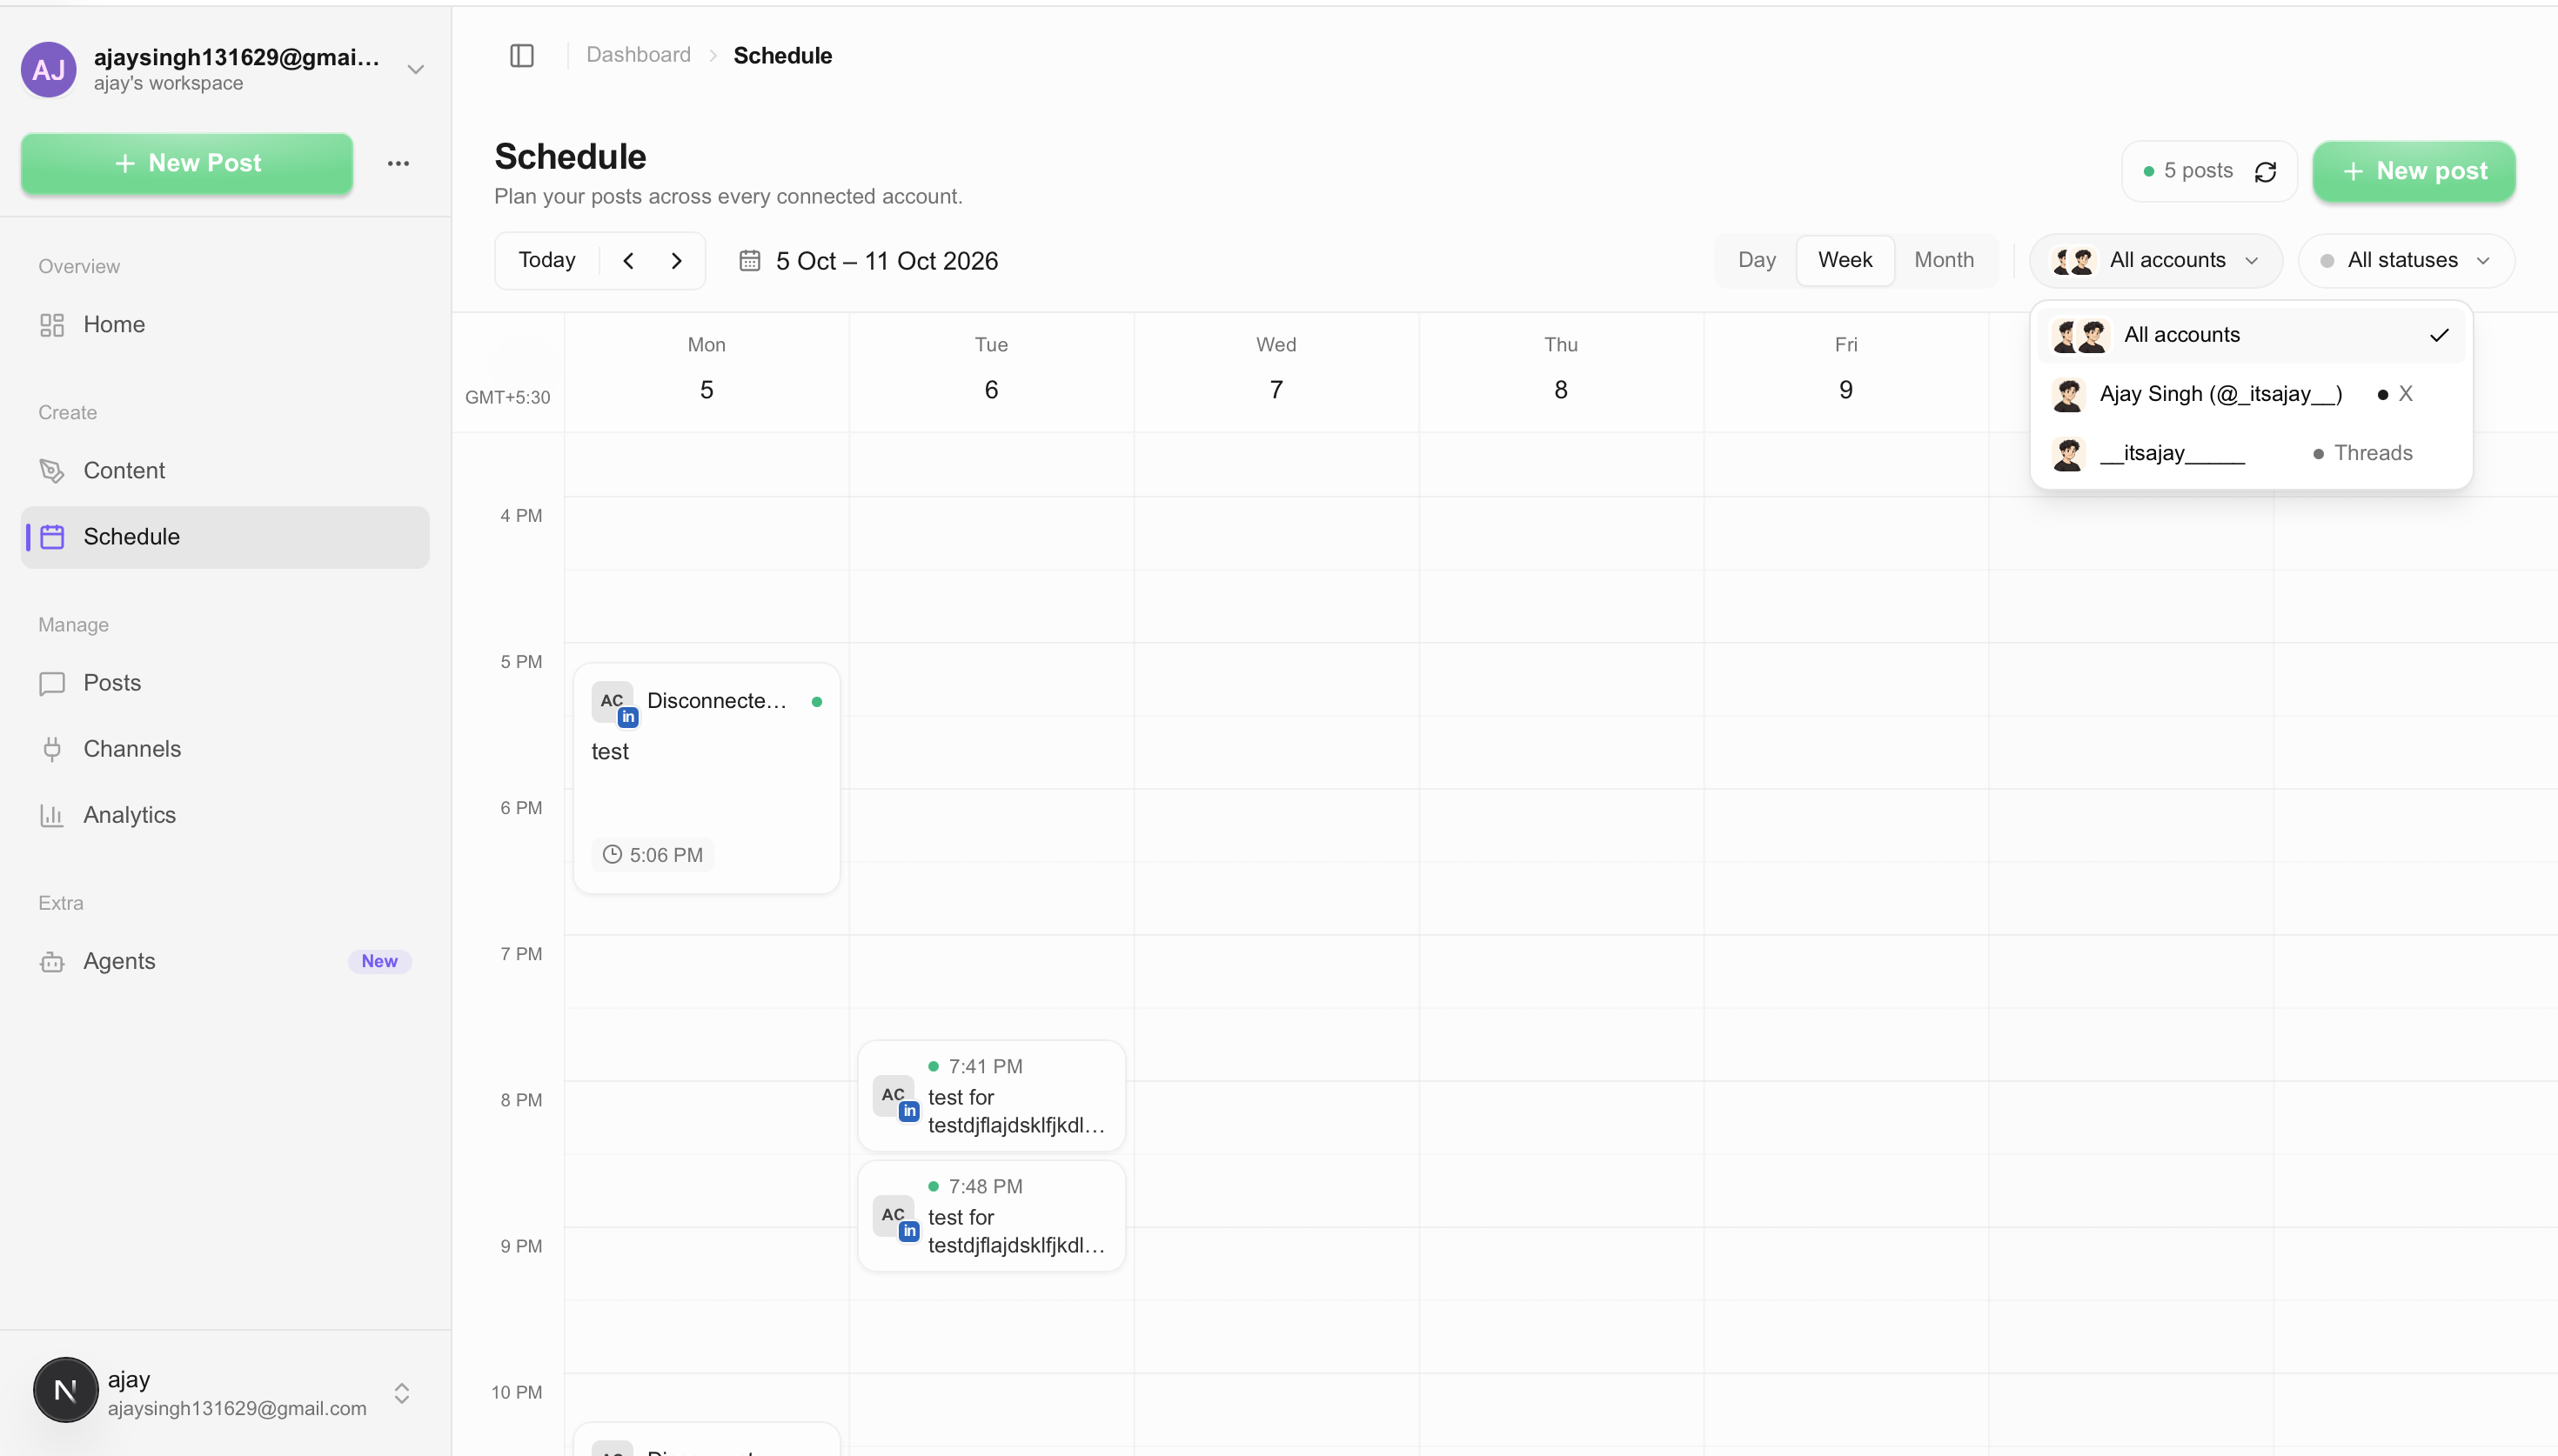Image resolution: width=2558 pixels, height=1456 pixels.
Task: Click the refresh posts icon
Action: pyautogui.click(x=2265, y=172)
